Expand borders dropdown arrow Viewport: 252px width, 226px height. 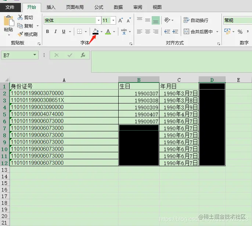point(86,32)
